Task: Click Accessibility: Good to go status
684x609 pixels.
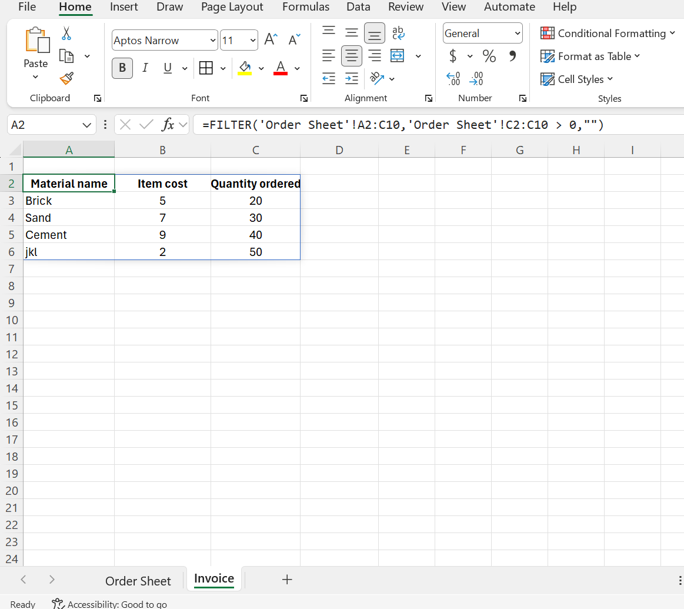Action: (109, 604)
